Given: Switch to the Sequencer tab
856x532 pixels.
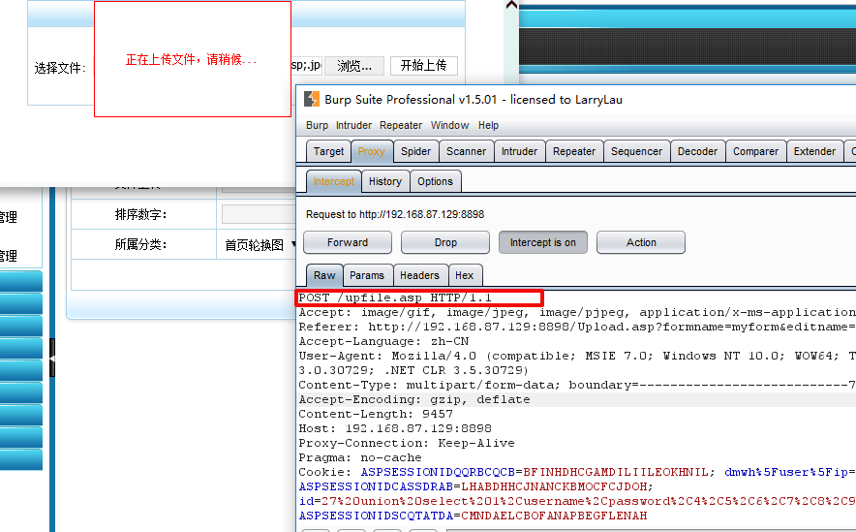Looking at the screenshot, I should pos(636,151).
